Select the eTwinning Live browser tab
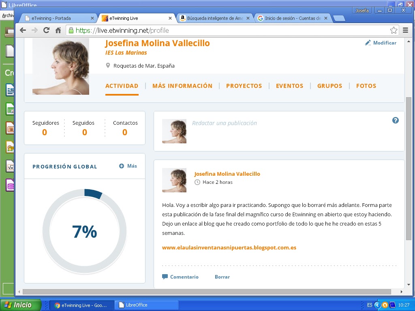Image resolution: width=415 pixels, height=311 pixels. 136,18
